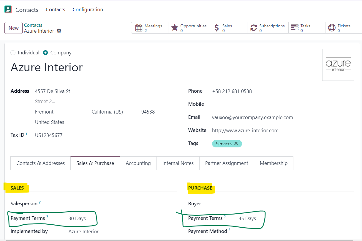The image size is (362, 241).
Task: Show help for Purchase Payment Terms
Action: pyautogui.click(x=225, y=217)
